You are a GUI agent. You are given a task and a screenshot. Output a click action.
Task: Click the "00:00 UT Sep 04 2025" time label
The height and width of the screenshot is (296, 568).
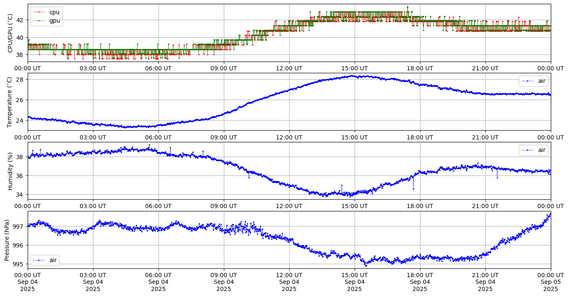click(28, 282)
